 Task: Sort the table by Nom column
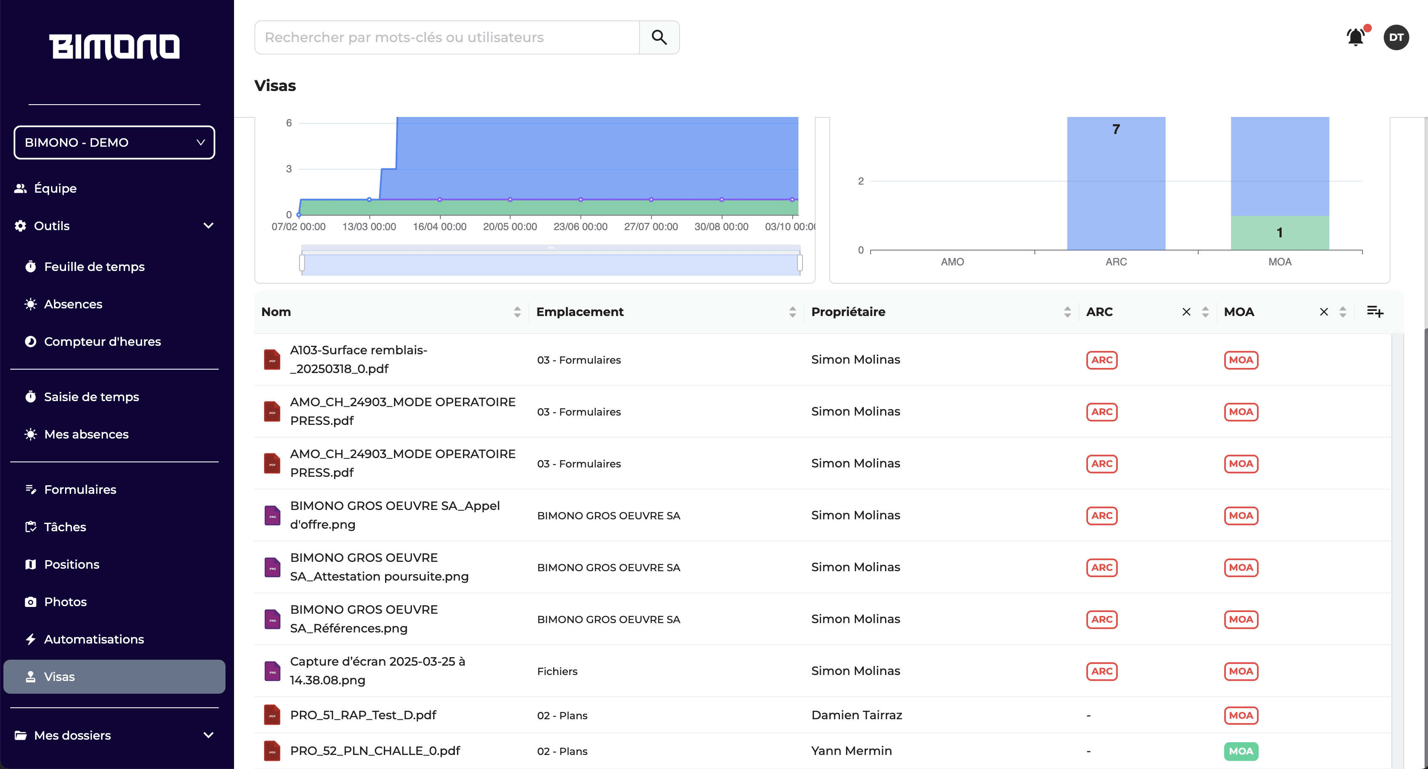517,312
